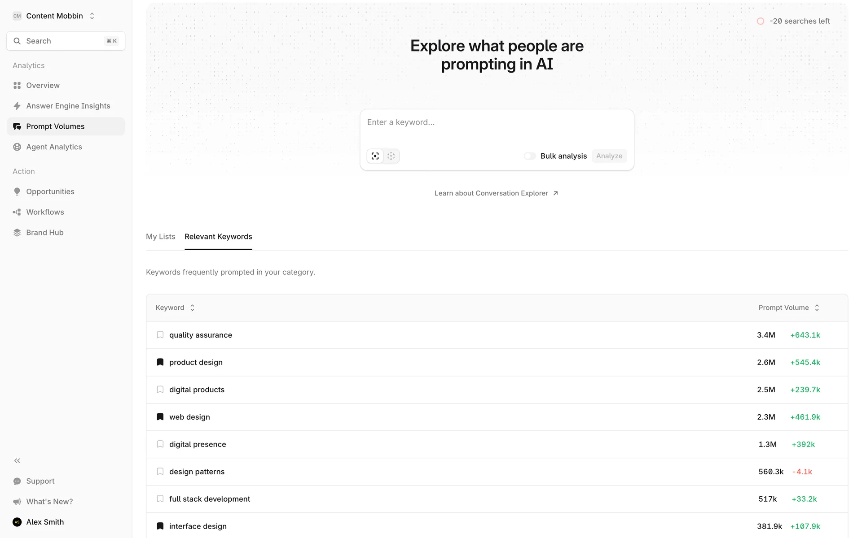The height and width of the screenshot is (538, 862).
Task: Click the What's New megaphone icon
Action: [17, 502]
